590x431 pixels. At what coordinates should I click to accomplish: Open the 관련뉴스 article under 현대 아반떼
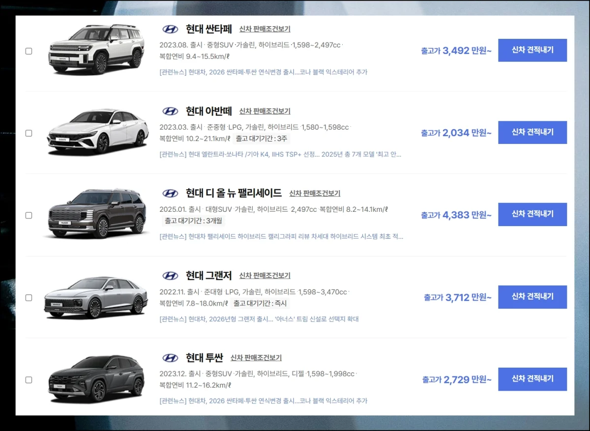point(280,154)
